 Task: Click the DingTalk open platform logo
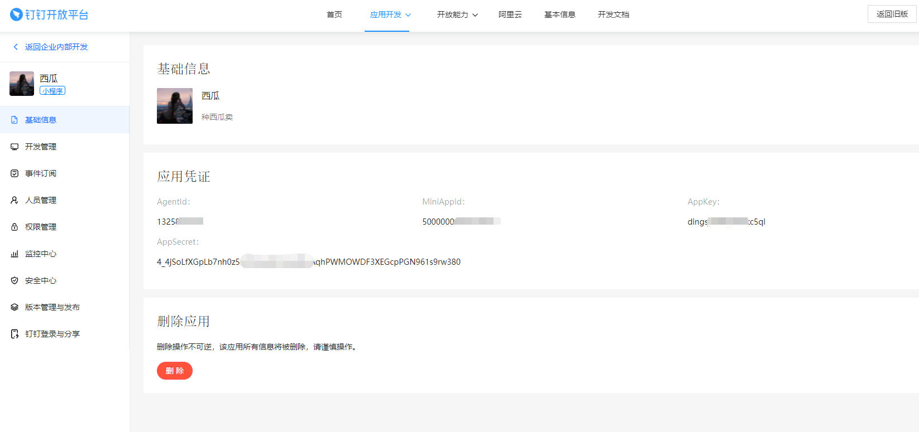[49, 14]
